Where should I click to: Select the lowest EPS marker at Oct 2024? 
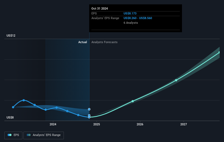pyautogui.click(x=89, y=117)
